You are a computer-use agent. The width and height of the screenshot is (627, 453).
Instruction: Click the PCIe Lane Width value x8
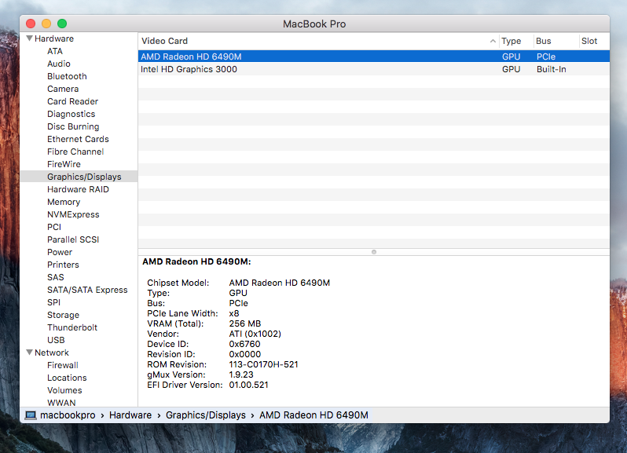[234, 313]
